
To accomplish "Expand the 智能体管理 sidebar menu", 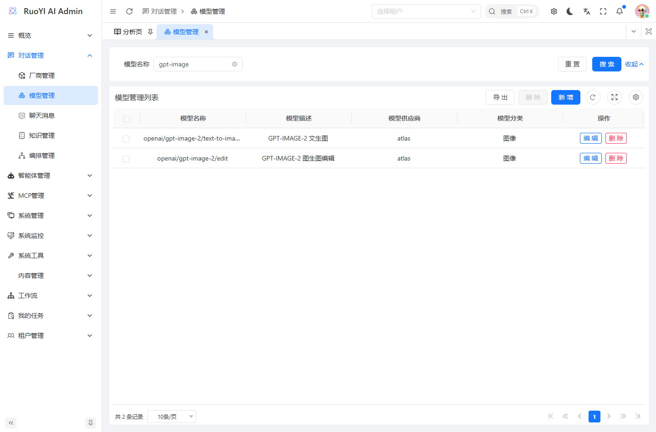I will 51,176.
